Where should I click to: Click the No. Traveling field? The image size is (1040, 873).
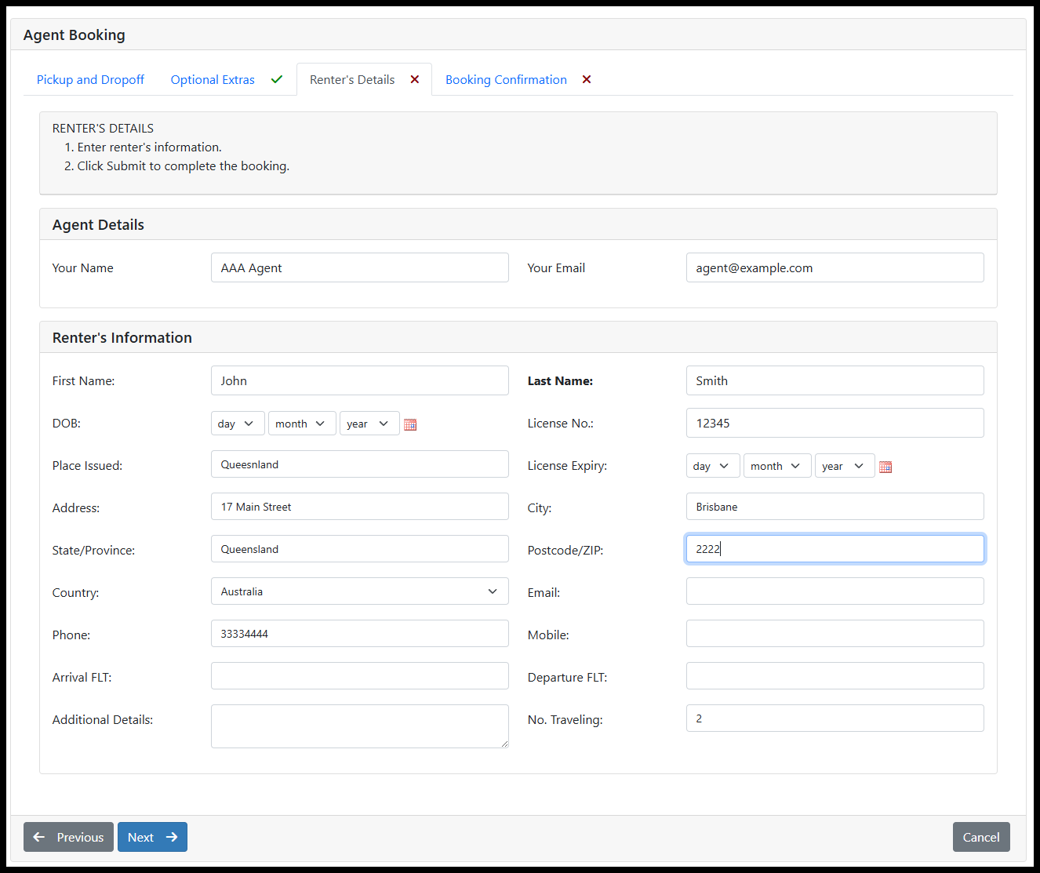(835, 718)
